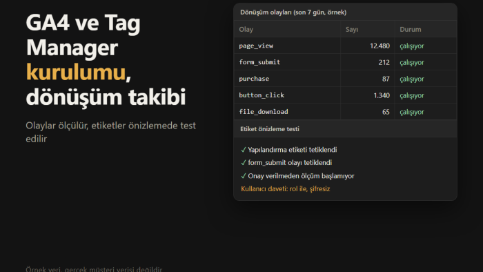This screenshot has width=483, height=272.
Task: Click the Yapılandırma etiketi tetiklendi text
Action: (293, 150)
